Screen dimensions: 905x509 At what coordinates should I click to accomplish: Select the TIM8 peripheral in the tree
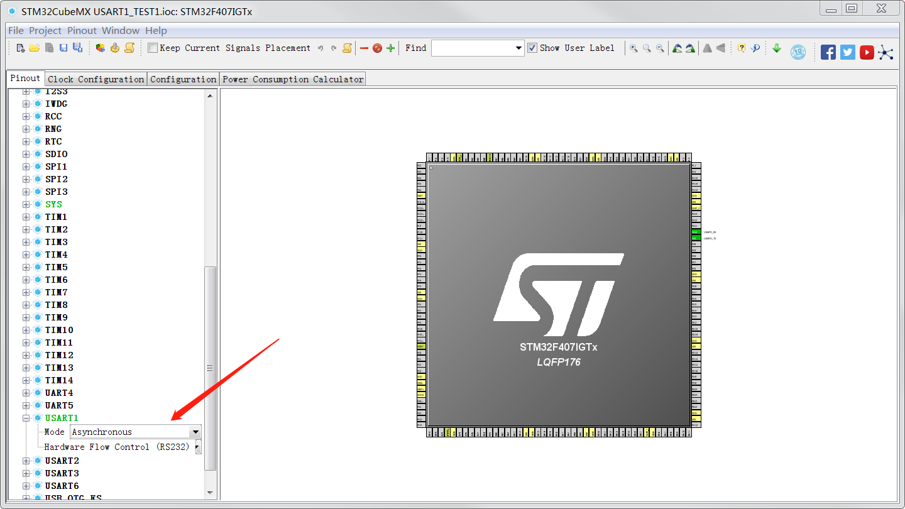click(x=56, y=305)
